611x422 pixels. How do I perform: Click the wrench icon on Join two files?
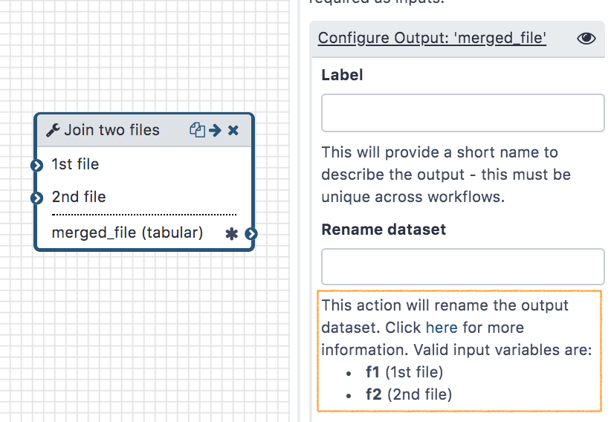(53, 131)
